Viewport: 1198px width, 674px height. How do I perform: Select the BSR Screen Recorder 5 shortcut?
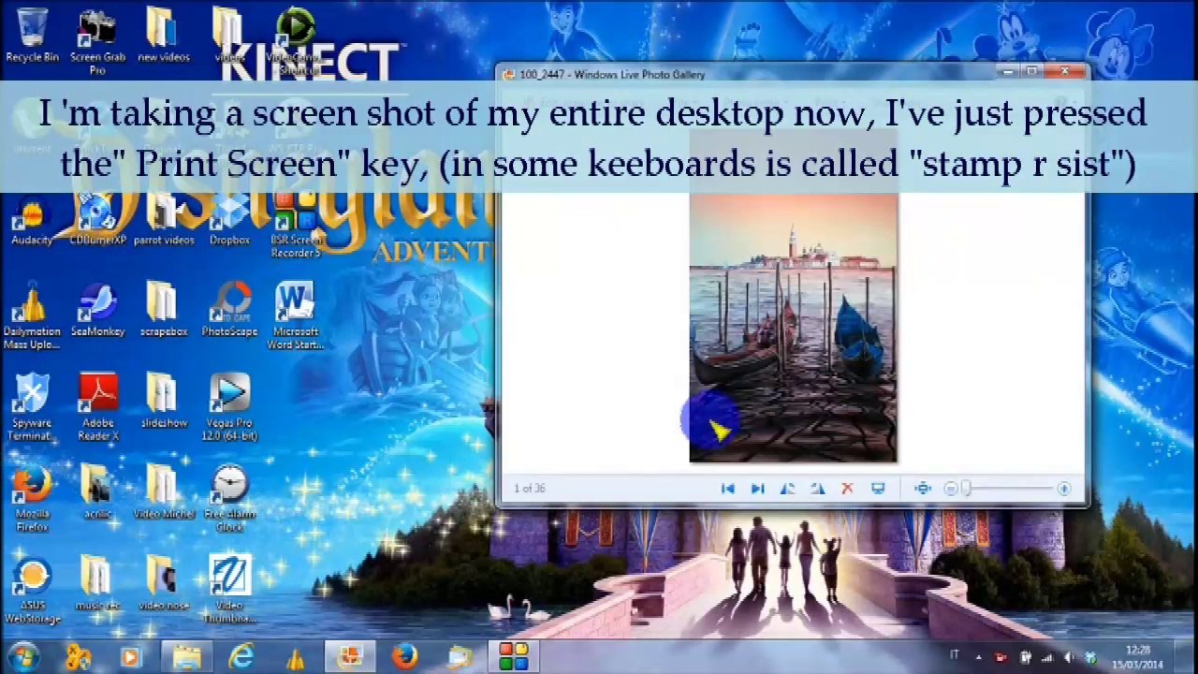coord(296,227)
